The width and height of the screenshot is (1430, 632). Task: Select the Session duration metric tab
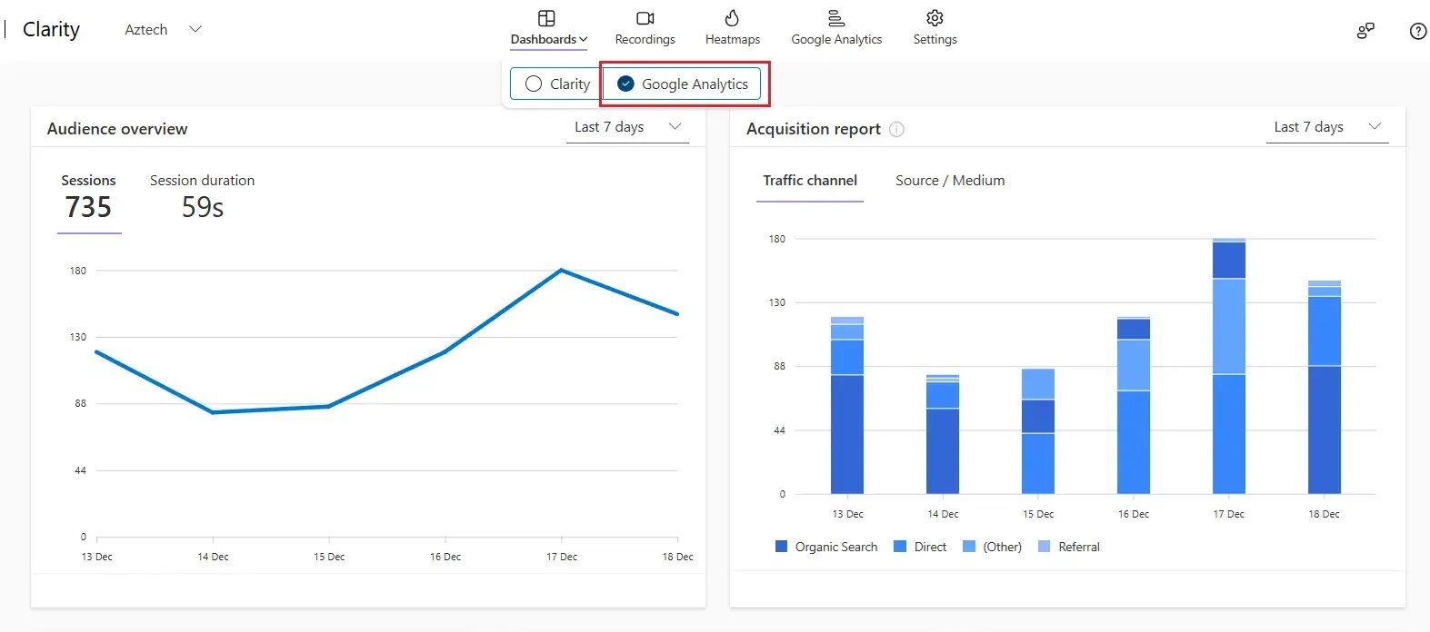pyautogui.click(x=202, y=198)
